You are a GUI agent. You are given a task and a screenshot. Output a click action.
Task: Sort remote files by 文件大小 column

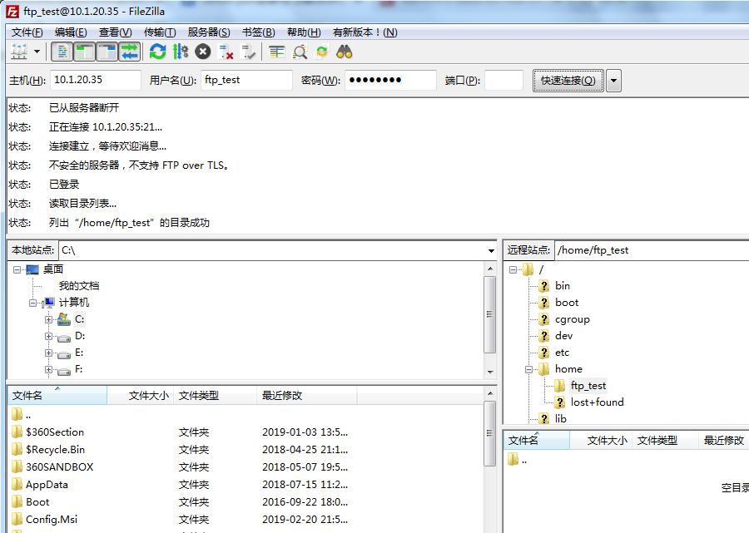coord(601,441)
